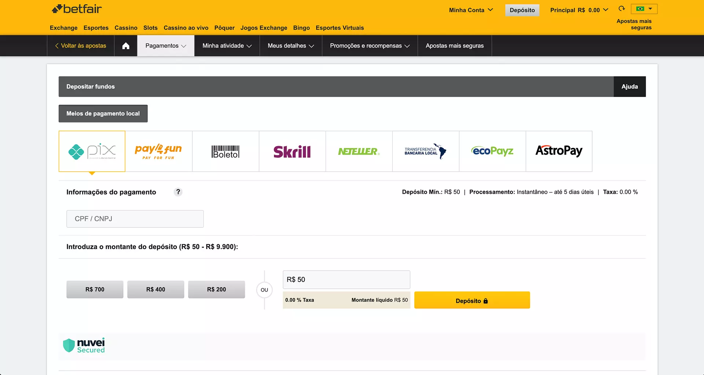Click Apostas mais seguras header link
This screenshot has height=375, width=704.
(x=634, y=24)
